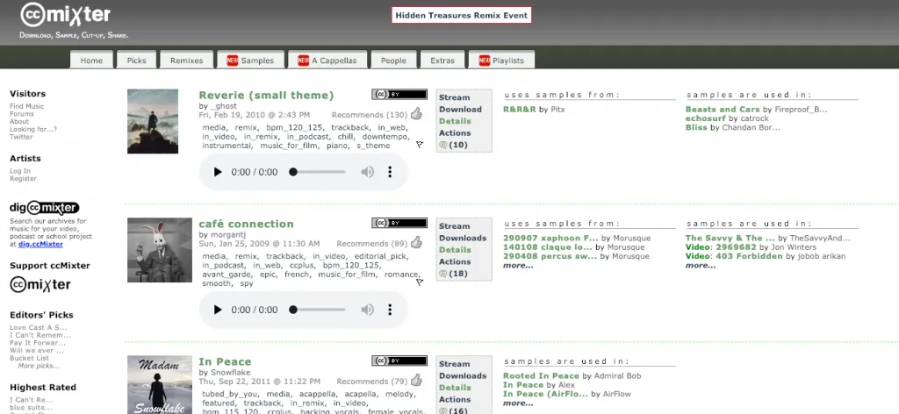View Details for Reverie (small theme)

455,121
